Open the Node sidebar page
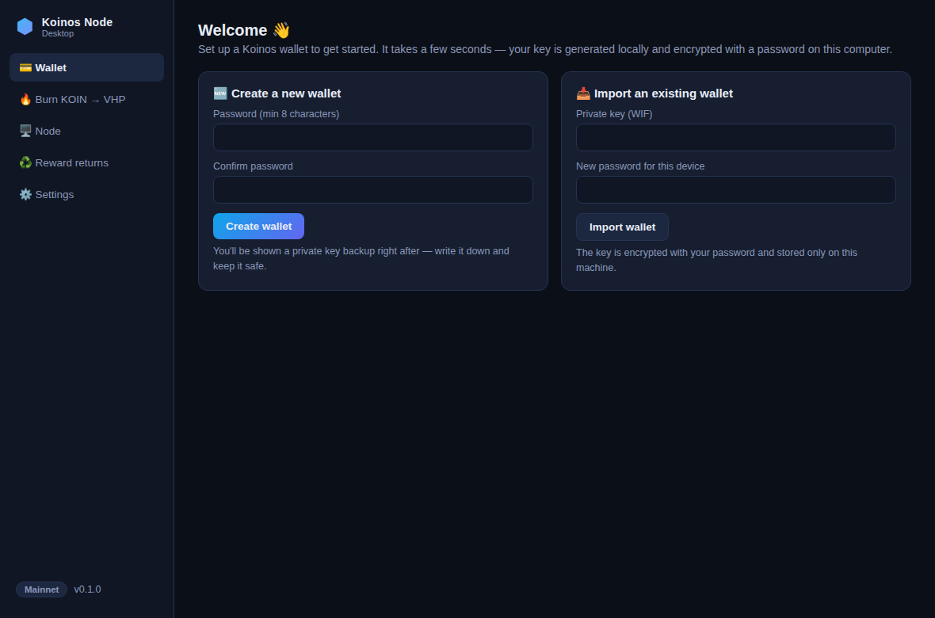Viewport: 935px width, 618px height. (x=86, y=131)
